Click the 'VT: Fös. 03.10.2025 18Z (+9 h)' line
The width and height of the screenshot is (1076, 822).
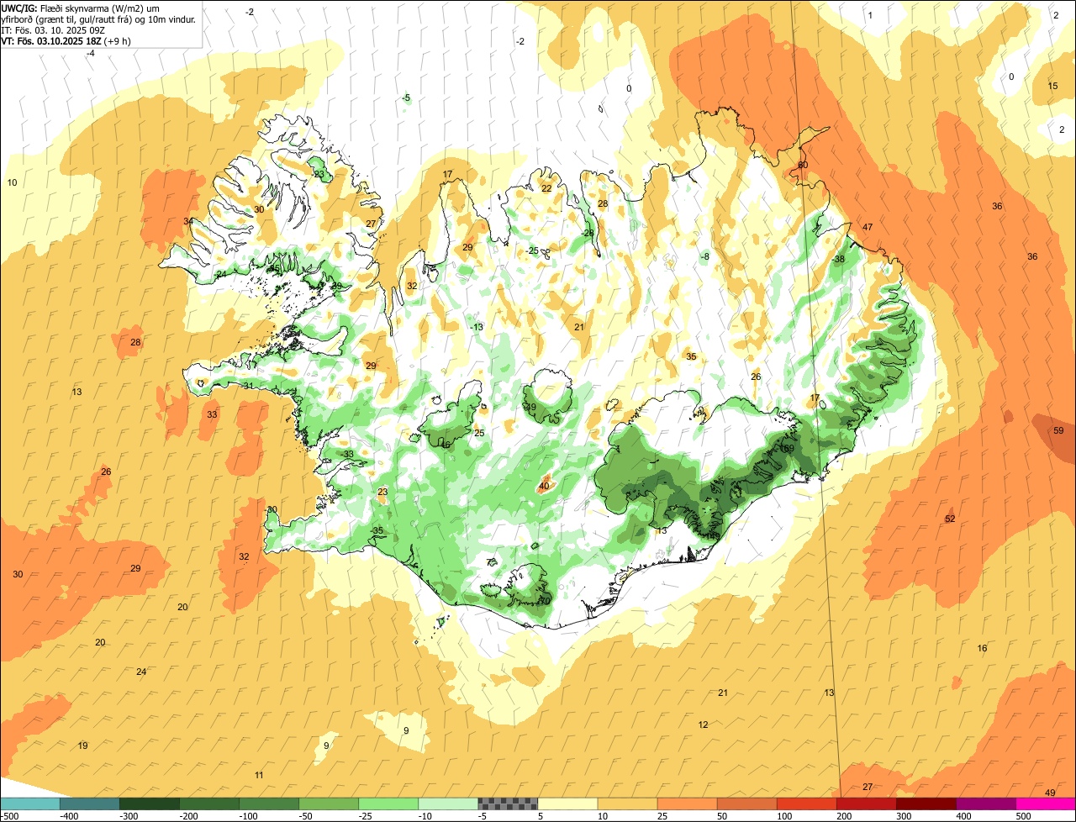coord(66,41)
